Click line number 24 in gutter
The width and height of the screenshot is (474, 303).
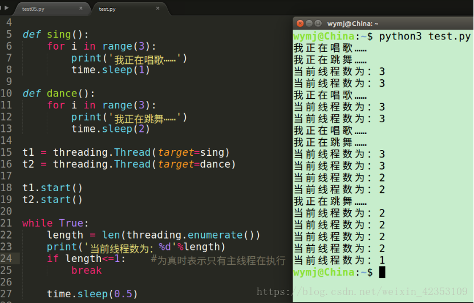tap(6, 258)
